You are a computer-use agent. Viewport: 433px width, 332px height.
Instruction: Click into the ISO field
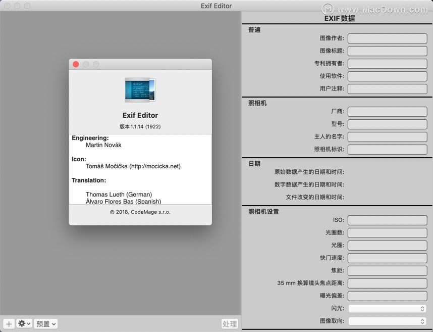(x=387, y=220)
